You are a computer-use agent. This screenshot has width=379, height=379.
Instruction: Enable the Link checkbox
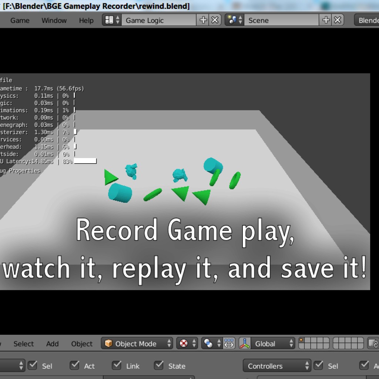pos(116,366)
